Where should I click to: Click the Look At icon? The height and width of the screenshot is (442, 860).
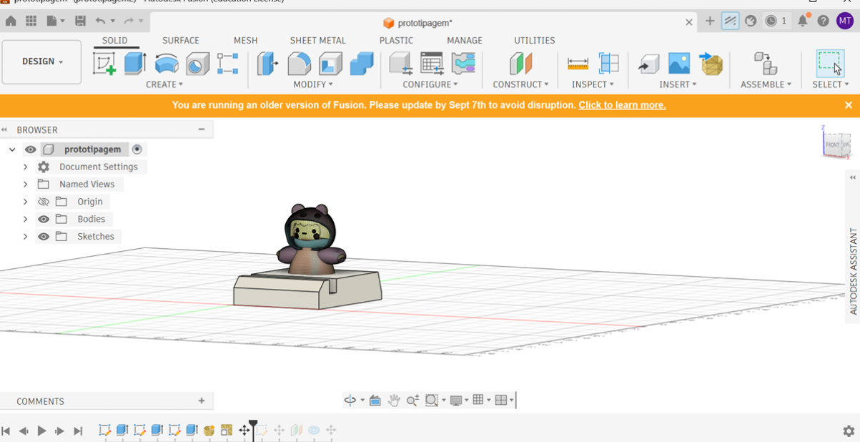(x=375, y=401)
